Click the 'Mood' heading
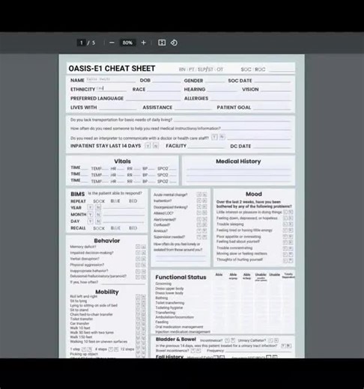This screenshot has width=364, height=389. (x=254, y=194)
